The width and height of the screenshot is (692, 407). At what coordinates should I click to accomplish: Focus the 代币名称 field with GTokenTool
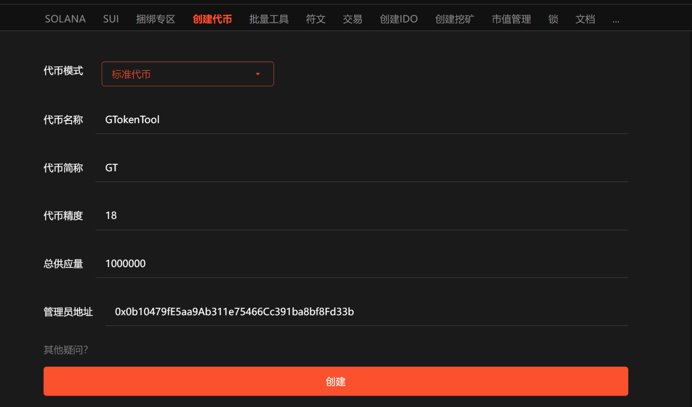(362, 120)
